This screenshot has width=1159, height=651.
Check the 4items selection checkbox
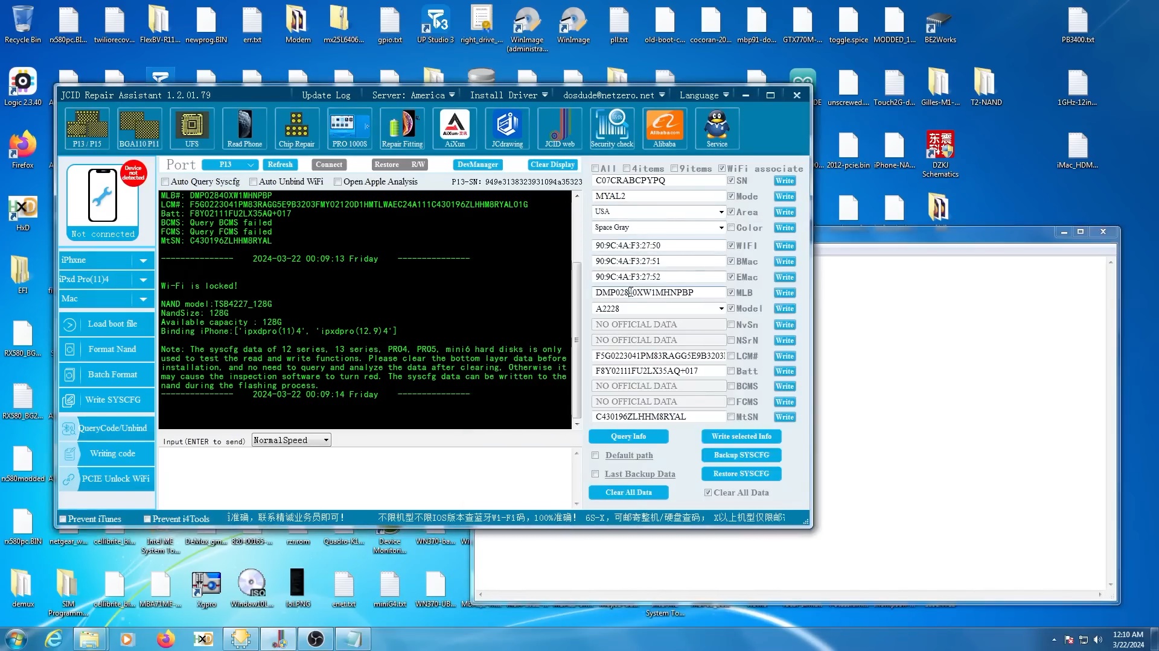pyautogui.click(x=627, y=169)
